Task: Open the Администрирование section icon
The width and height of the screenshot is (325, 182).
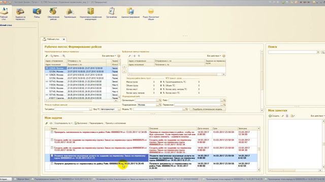Action: coord(131,13)
